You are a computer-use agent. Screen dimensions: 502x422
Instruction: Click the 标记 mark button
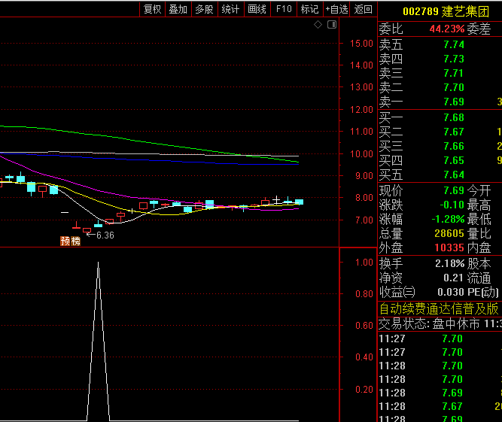[309, 9]
